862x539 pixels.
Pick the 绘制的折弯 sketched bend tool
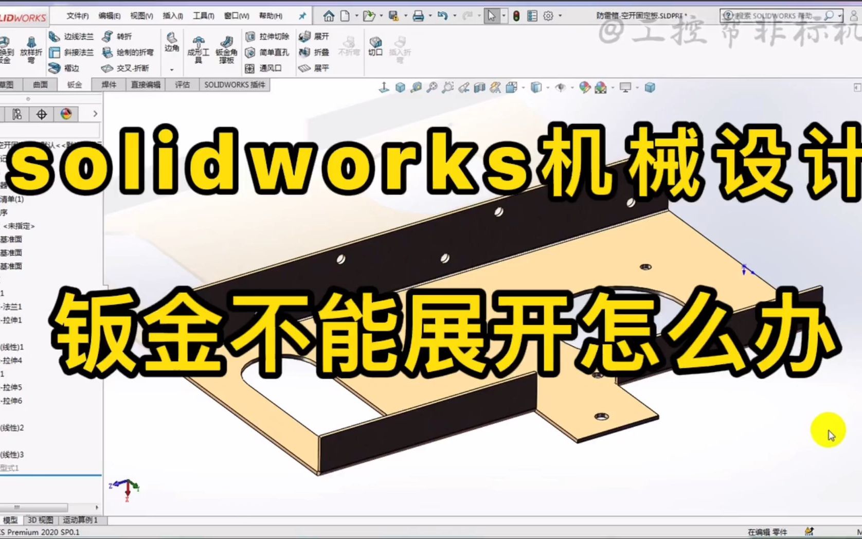pos(128,52)
